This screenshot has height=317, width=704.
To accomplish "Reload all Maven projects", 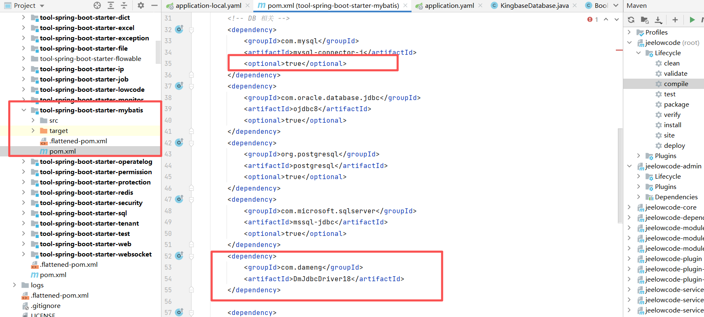I will (631, 20).
